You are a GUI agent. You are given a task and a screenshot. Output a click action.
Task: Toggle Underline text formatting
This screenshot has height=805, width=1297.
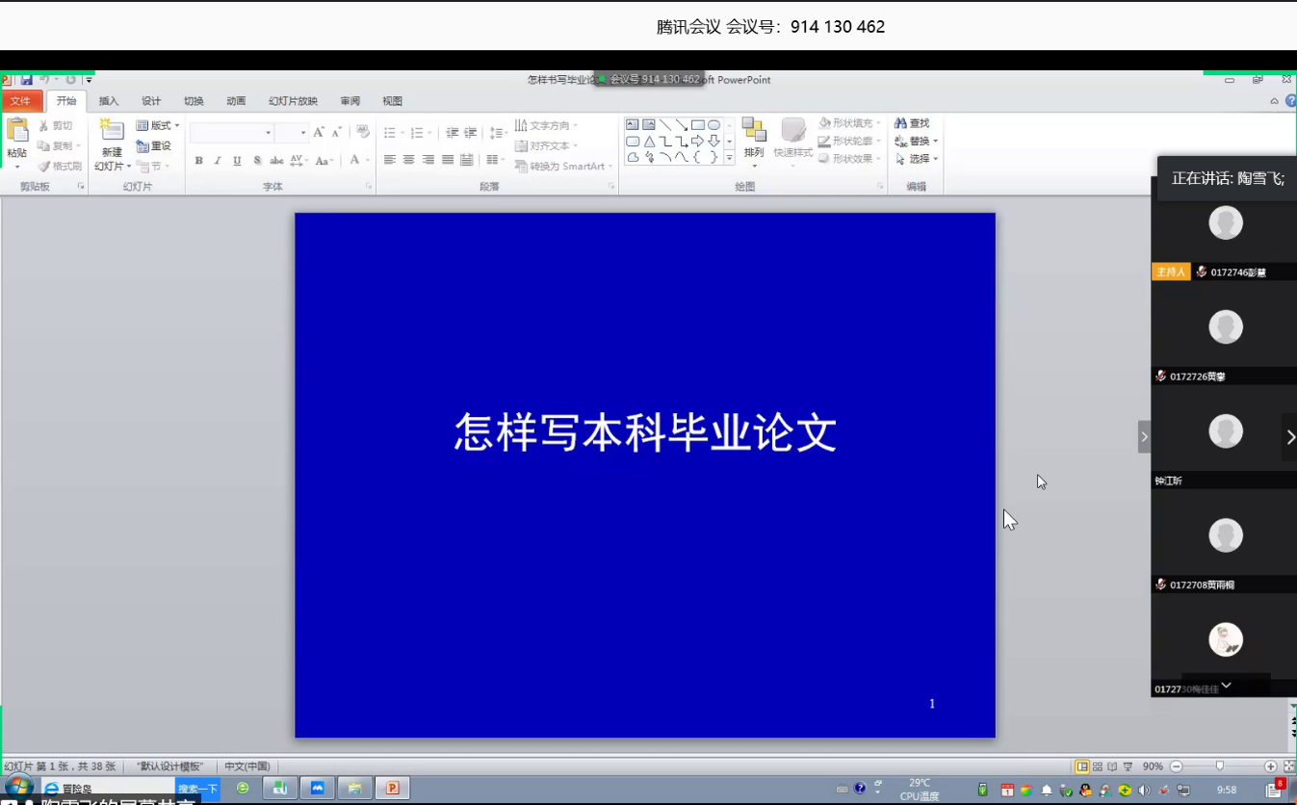[237, 161]
